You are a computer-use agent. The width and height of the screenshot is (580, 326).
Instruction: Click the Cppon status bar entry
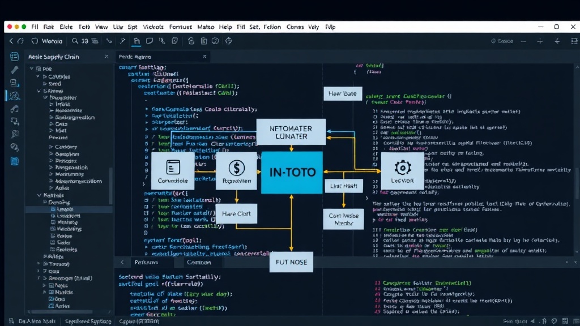coord(139,321)
